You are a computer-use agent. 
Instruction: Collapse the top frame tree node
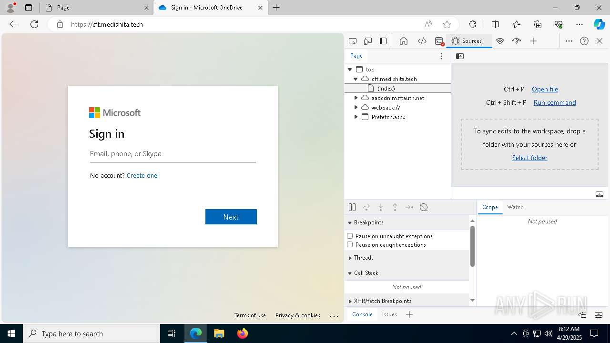(350, 70)
